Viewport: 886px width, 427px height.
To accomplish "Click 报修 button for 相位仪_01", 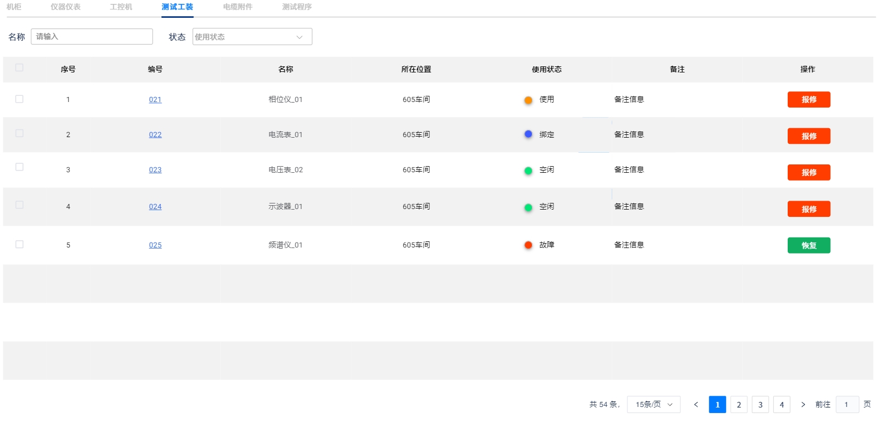I will click(808, 100).
